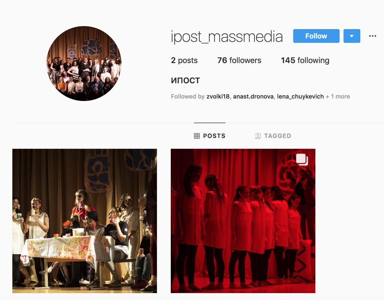Select the person-tag icon beside Tagged
The width and height of the screenshot is (384, 300).
coord(258,136)
